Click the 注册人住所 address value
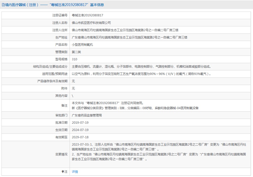 [125, 30]
